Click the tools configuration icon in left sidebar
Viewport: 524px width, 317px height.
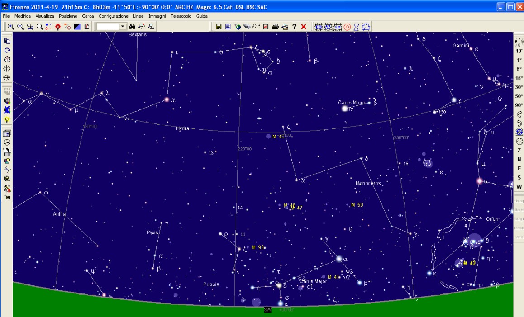(7, 189)
